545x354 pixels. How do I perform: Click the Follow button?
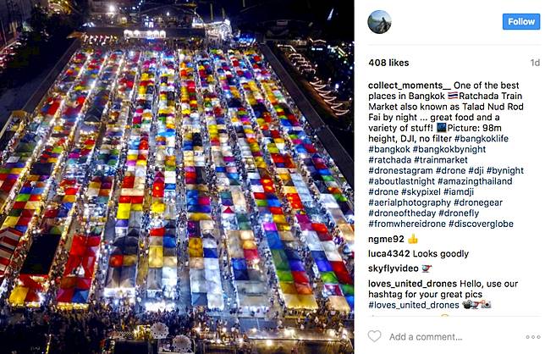coord(521,22)
